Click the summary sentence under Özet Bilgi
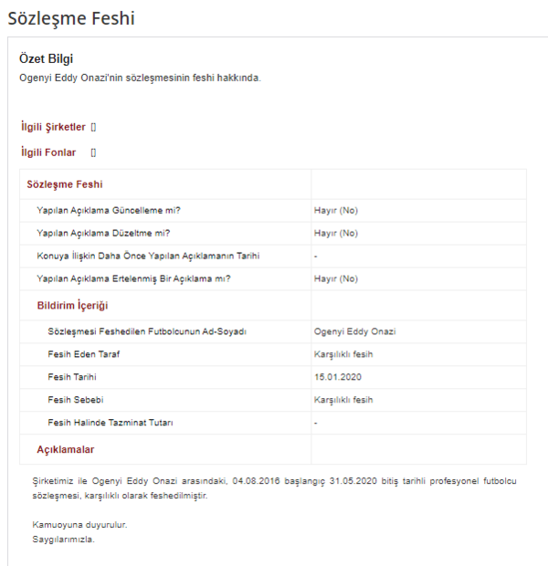 (140, 78)
